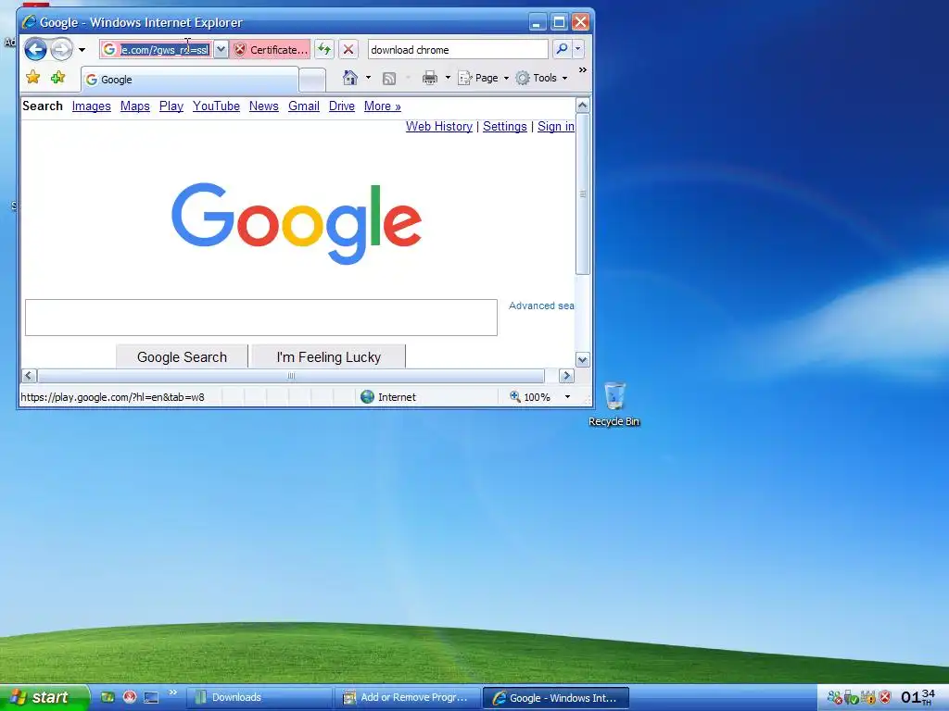The width and height of the screenshot is (949, 711).
Task: Expand the Print options dropdown arrow
Action: [448, 78]
